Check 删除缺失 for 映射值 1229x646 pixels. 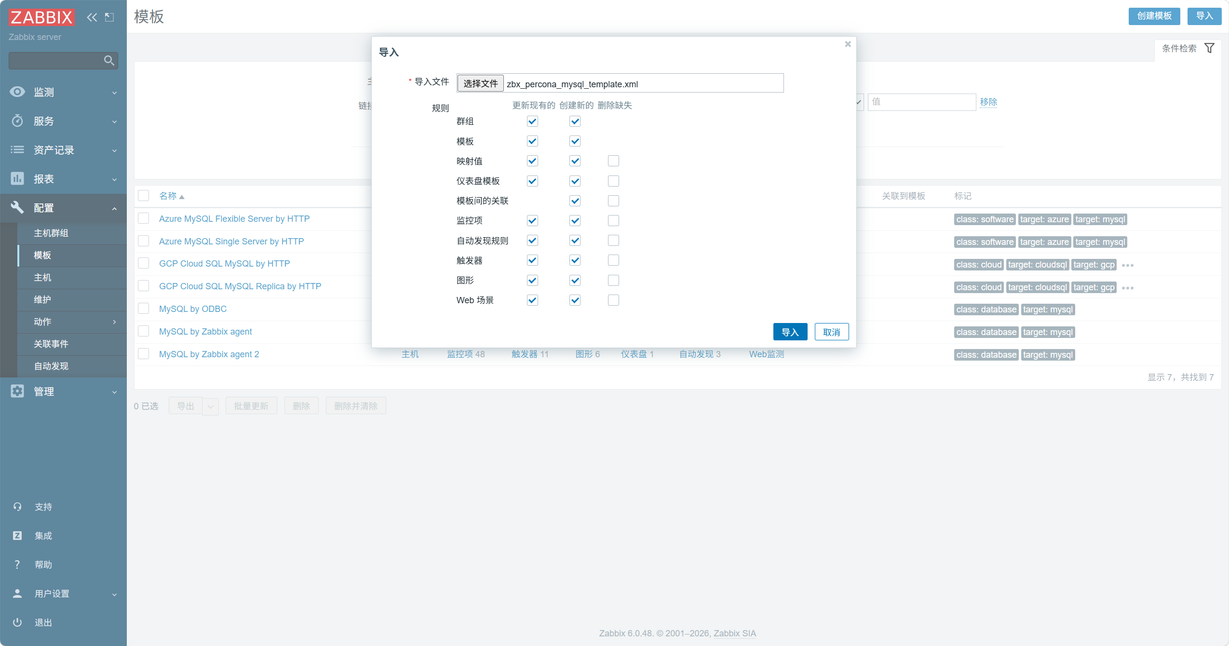point(613,161)
